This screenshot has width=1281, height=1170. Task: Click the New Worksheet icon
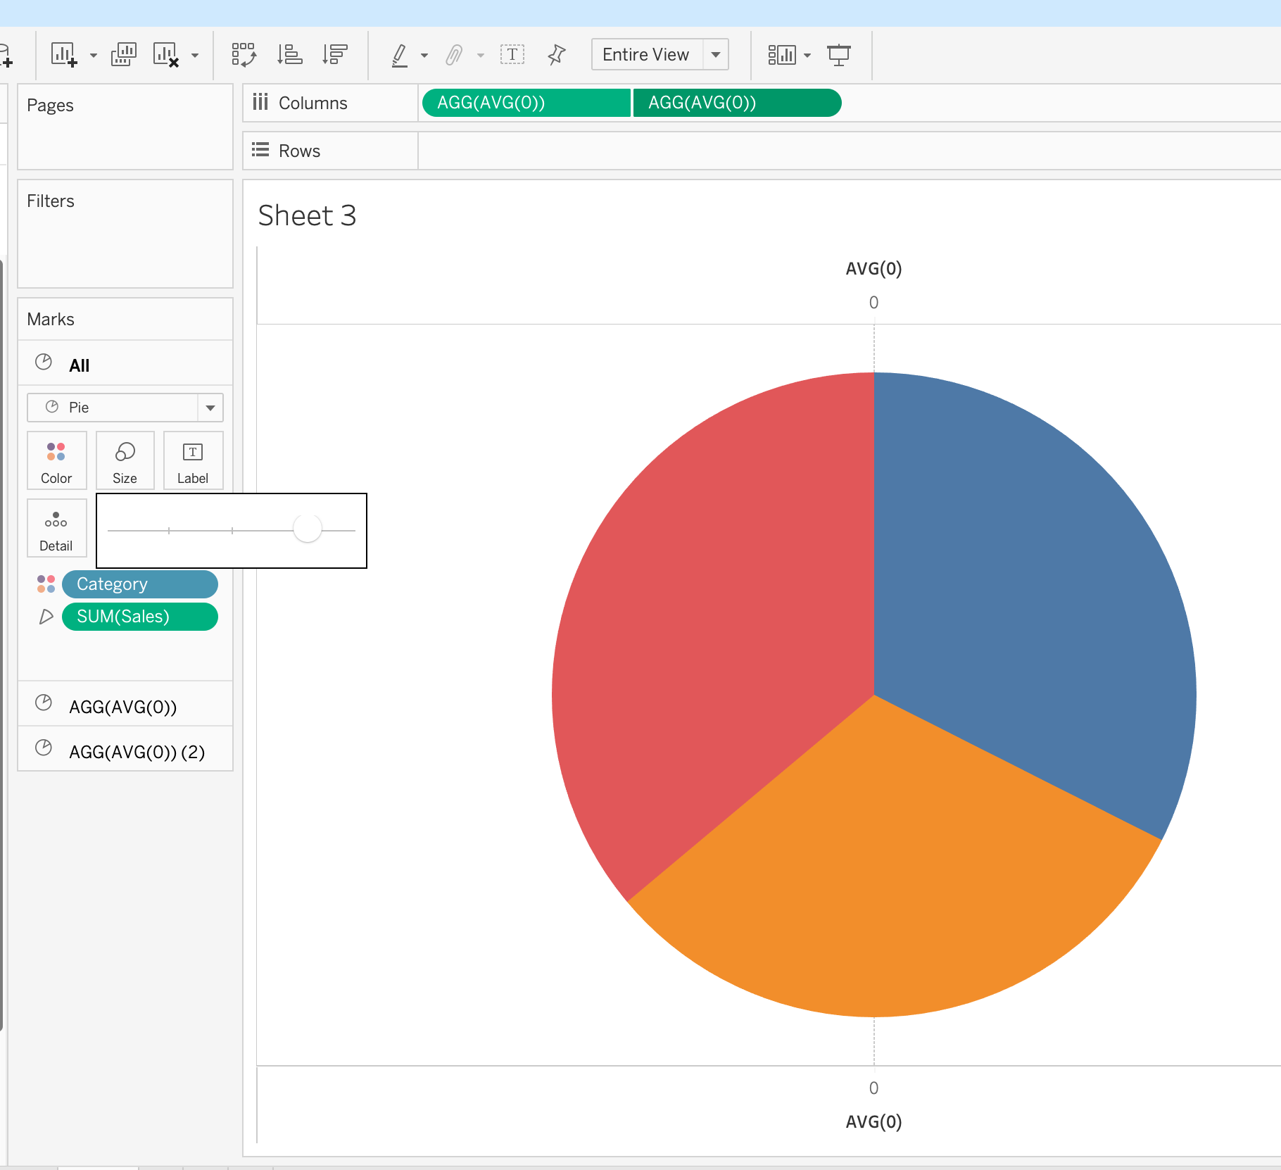click(x=64, y=55)
